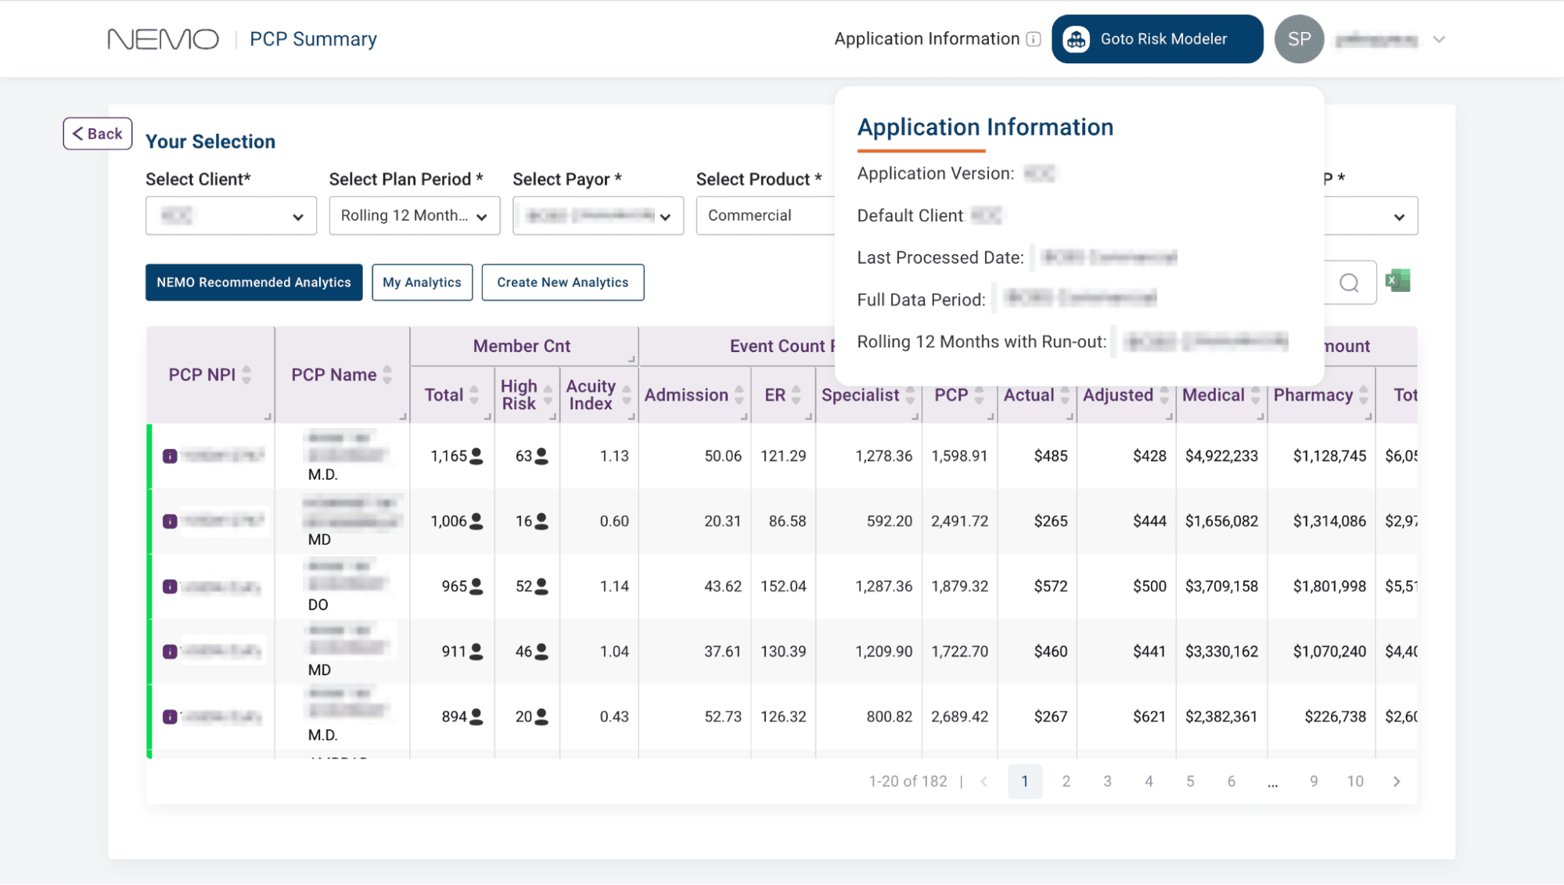Expand the user profile menu chevron

coord(1438,39)
